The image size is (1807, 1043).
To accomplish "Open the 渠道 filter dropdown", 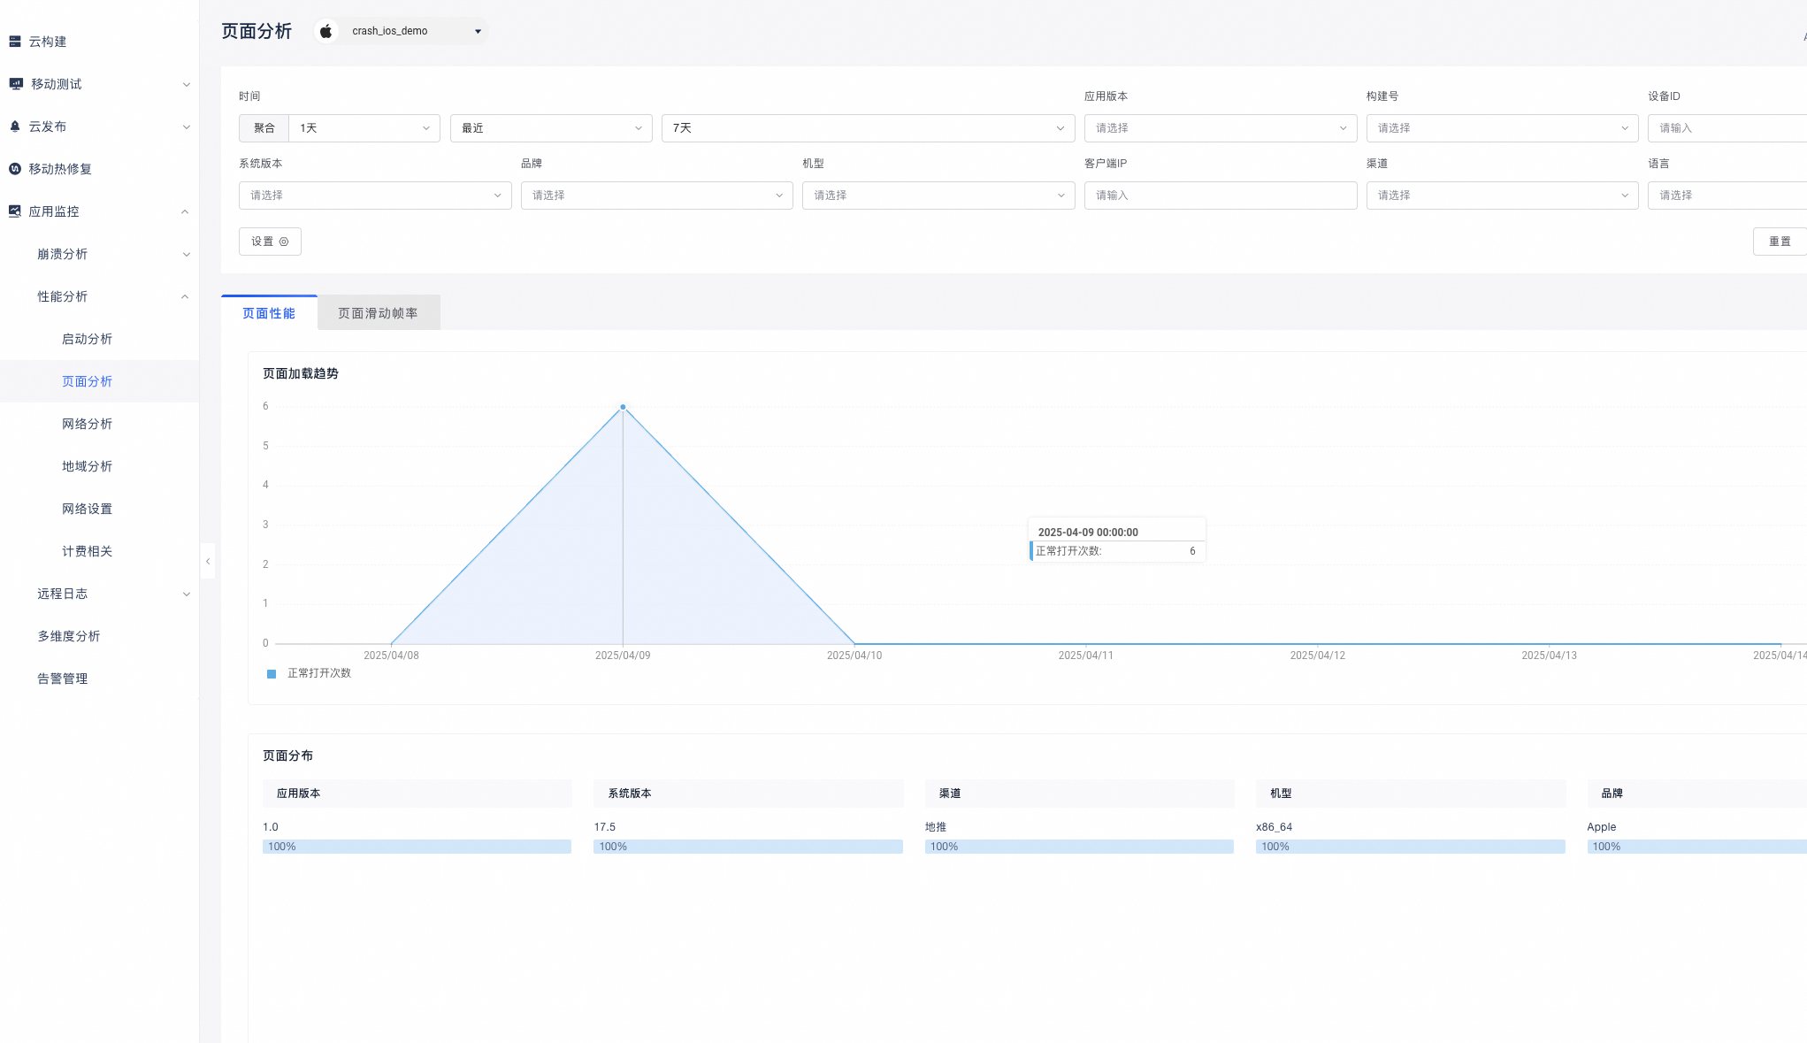I will pos(1502,196).
